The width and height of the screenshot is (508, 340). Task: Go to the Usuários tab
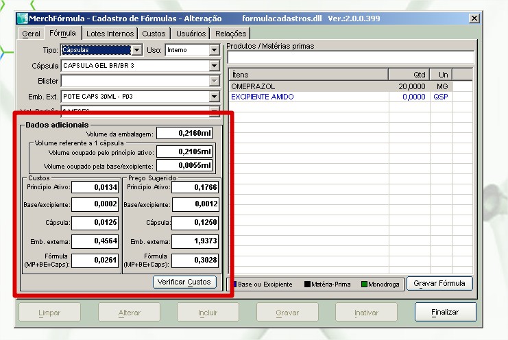coord(191,33)
